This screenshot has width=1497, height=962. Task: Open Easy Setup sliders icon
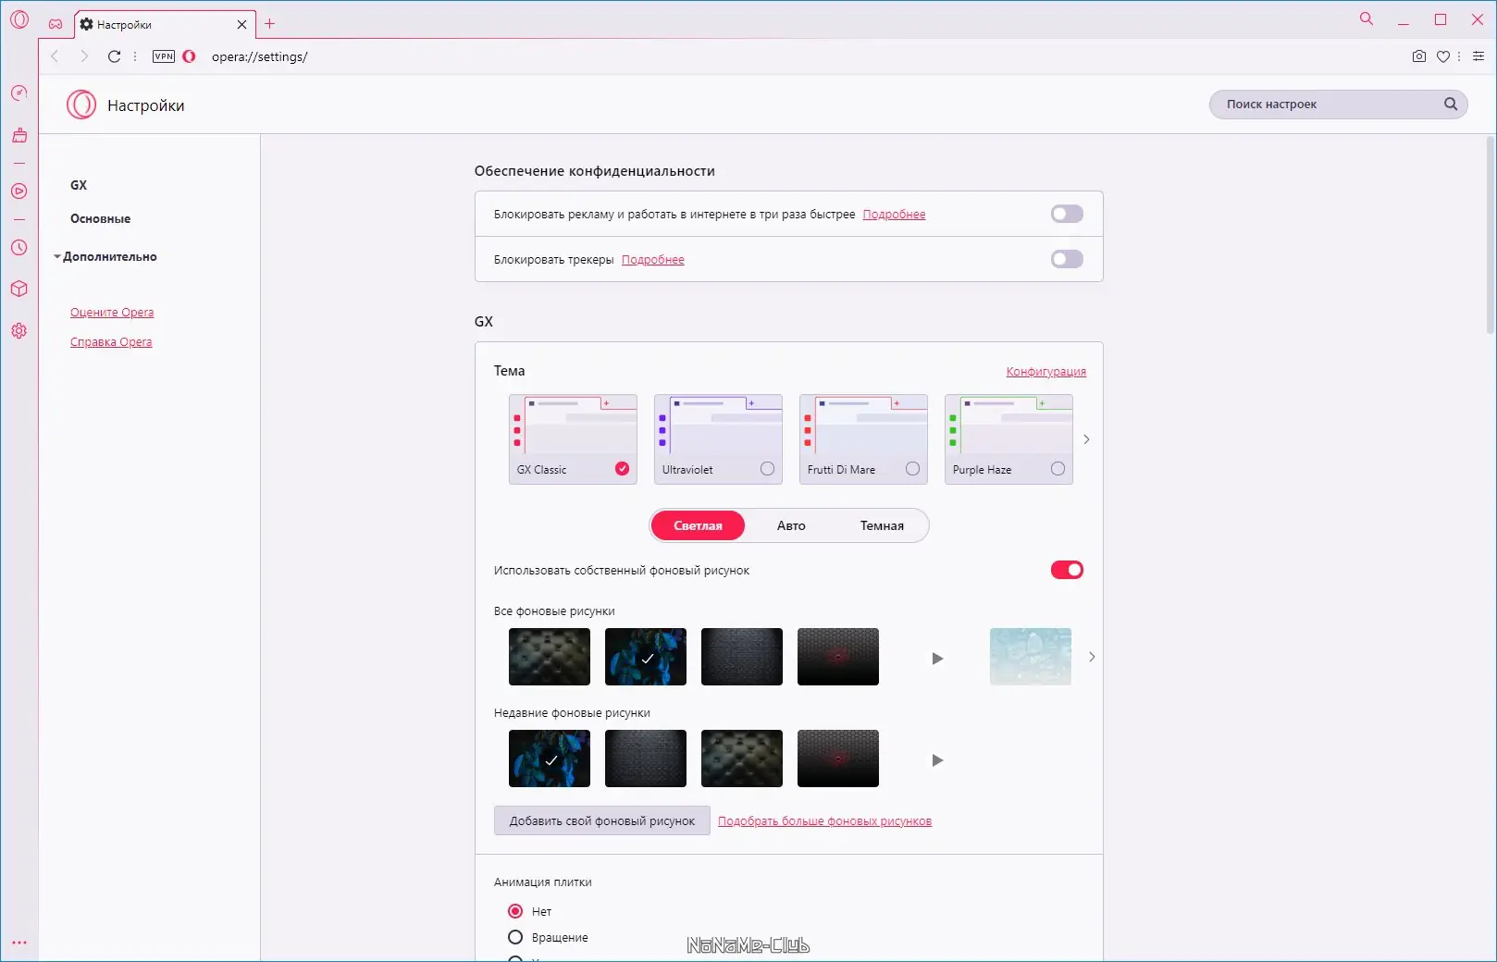point(1478,56)
